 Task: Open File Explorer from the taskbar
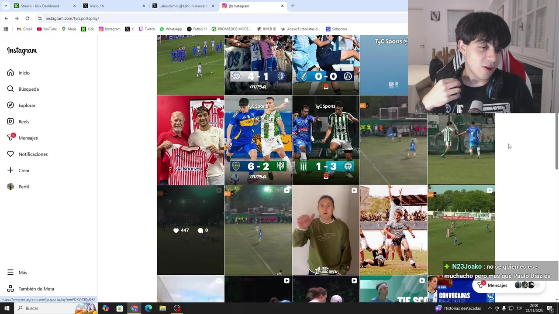(x=162, y=308)
